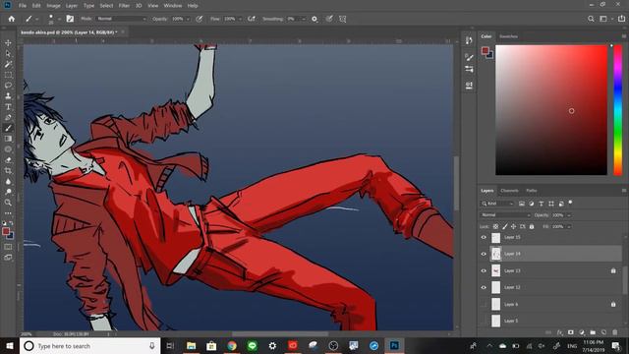Viewport: 629px width, 354px height.
Task: Open layer blend mode Normal dropdown
Action: point(505,215)
